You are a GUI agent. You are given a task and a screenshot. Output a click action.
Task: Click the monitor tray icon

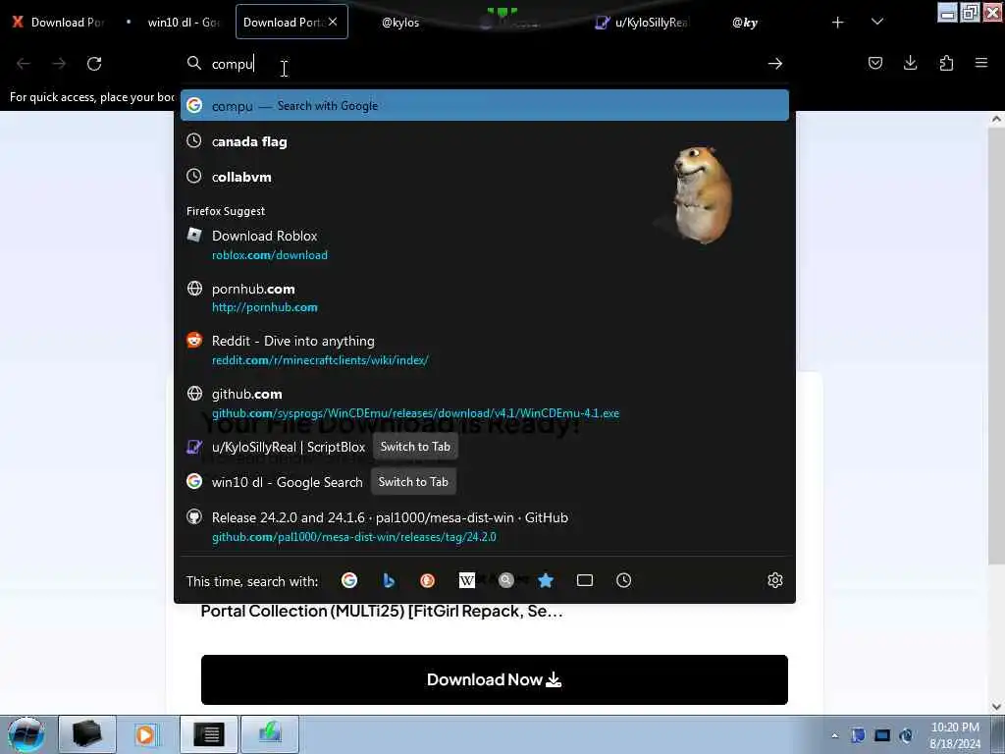point(882,735)
